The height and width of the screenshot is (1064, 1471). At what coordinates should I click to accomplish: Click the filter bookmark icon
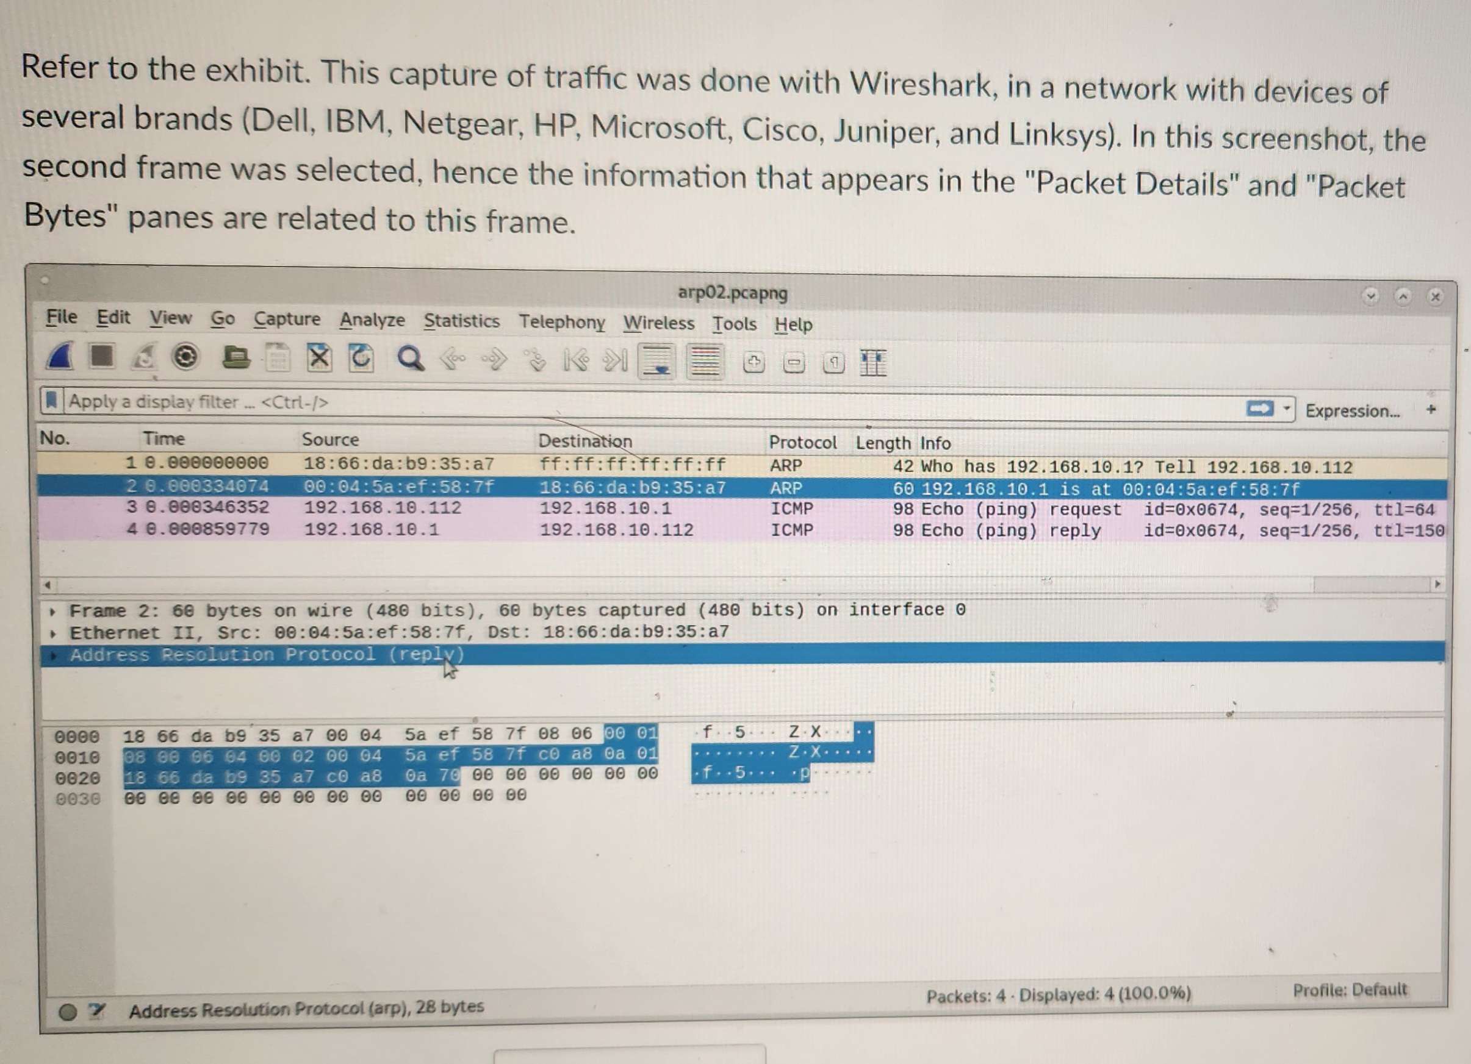tap(52, 401)
